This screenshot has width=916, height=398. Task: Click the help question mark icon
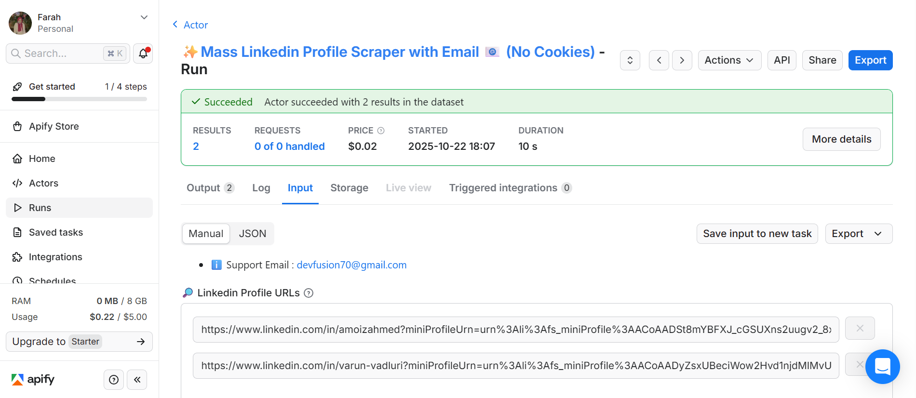(x=114, y=380)
